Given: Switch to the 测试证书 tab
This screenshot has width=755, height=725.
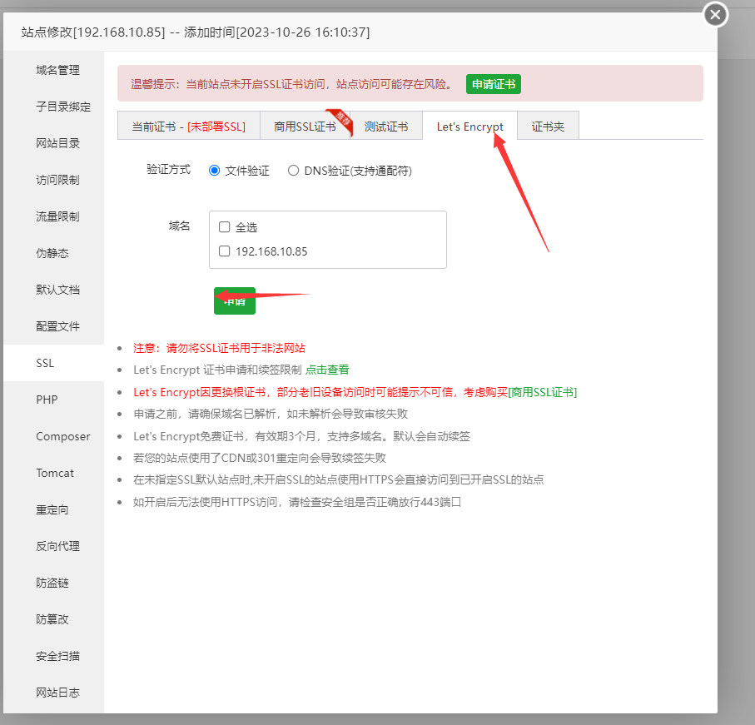Looking at the screenshot, I should pyautogui.click(x=388, y=125).
